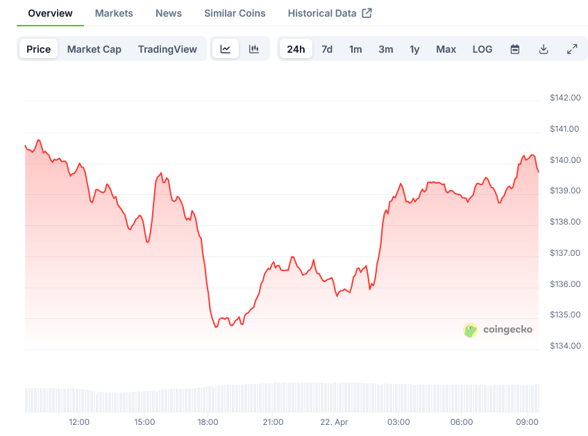Select the 7d time range
This screenshot has width=588, height=436.
pyautogui.click(x=327, y=49)
